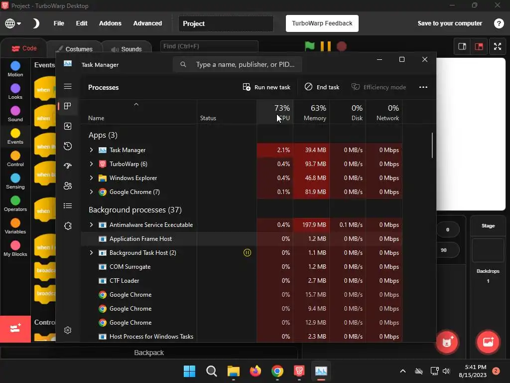The height and width of the screenshot is (383, 510).
Task: Open Firefox from taskbar
Action: pyautogui.click(x=255, y=371)
